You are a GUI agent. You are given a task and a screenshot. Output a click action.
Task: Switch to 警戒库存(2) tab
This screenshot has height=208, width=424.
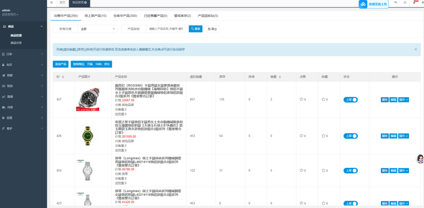pos(183,16)
